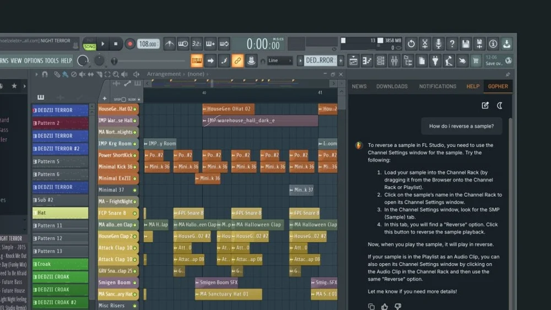Select the playlist paint brush tool
This screenshot has width=551, height=310.
(66, 74)
